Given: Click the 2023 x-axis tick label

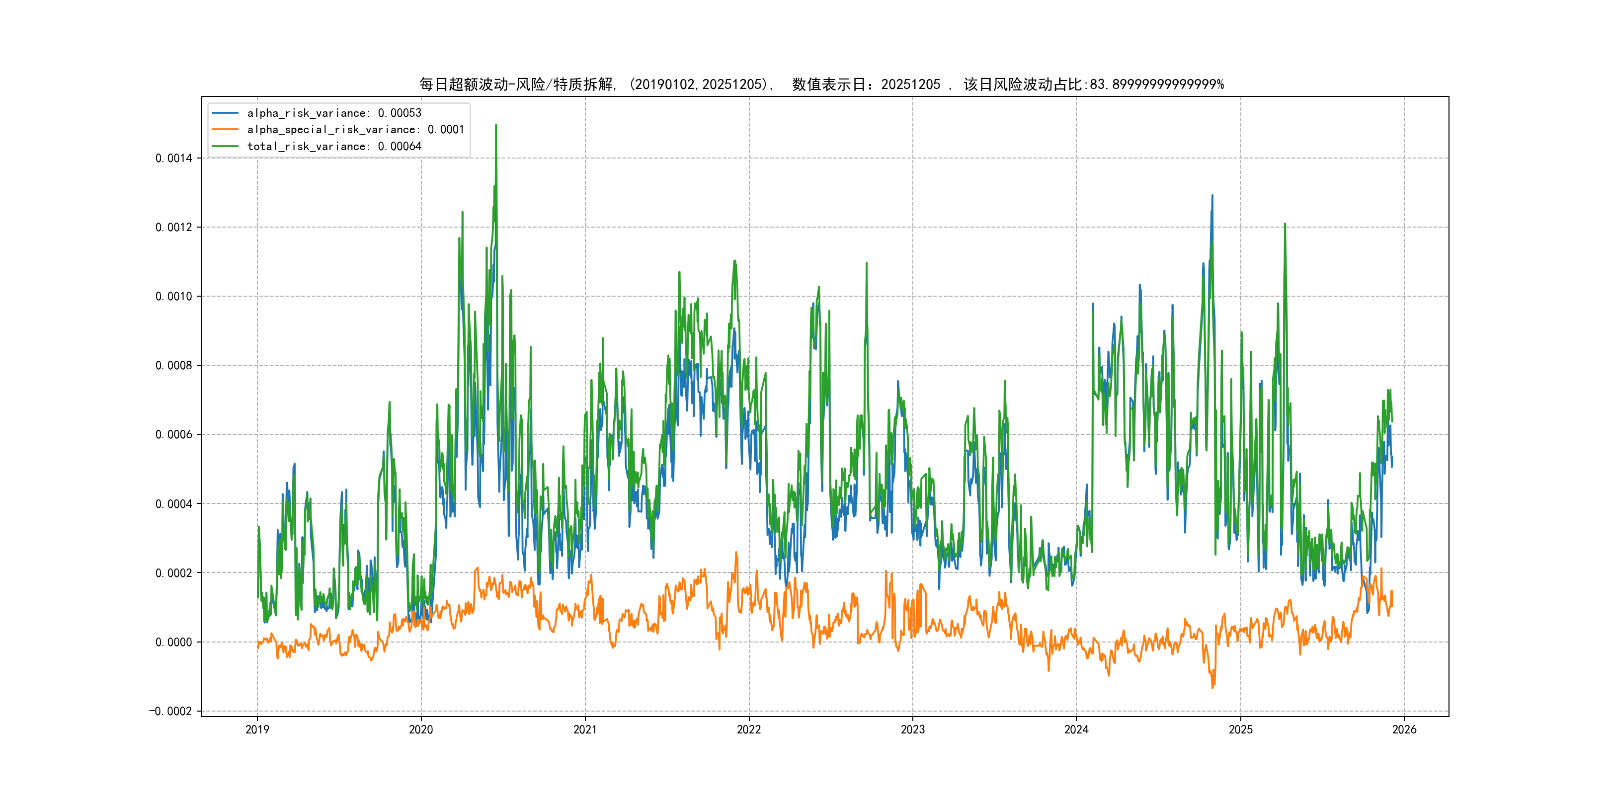Looking at the screenshot, I should [912, 729].
